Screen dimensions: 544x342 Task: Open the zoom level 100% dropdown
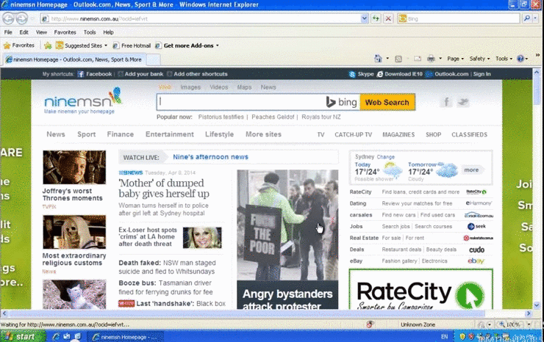click(529, 324)
